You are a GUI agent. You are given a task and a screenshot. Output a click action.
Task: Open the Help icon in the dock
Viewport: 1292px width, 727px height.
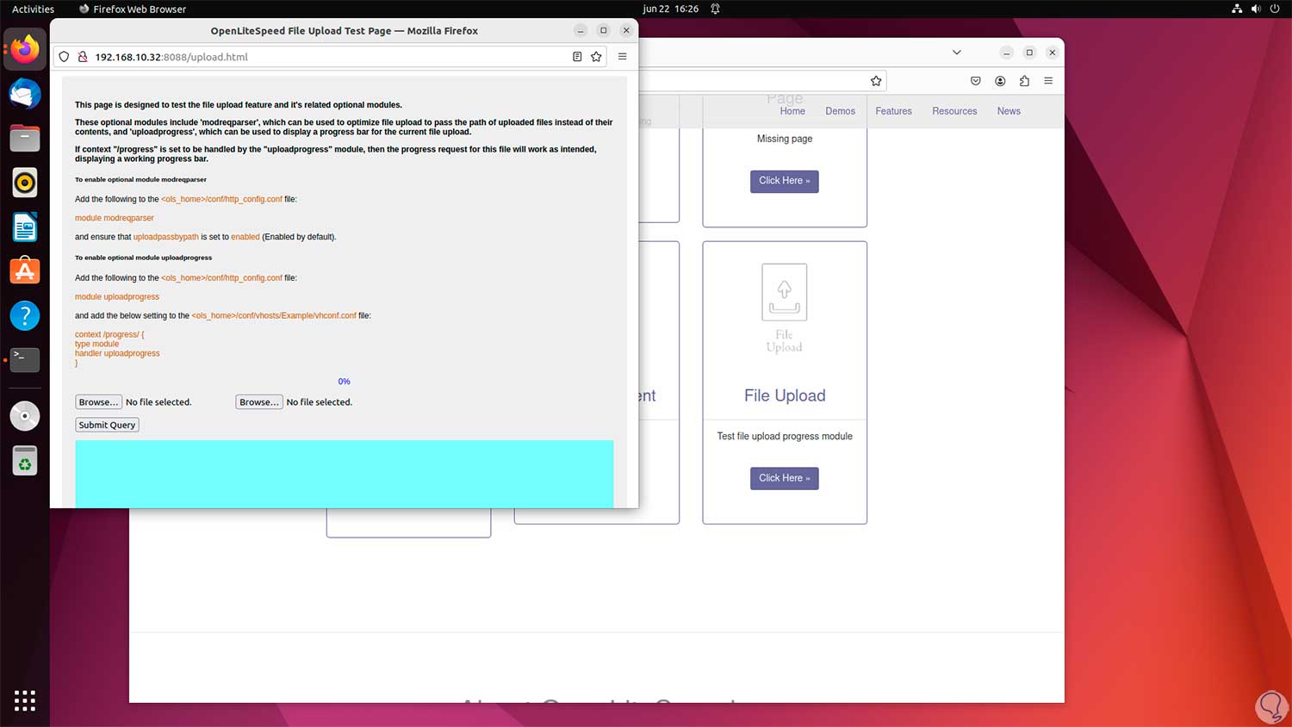coord(25,315)
